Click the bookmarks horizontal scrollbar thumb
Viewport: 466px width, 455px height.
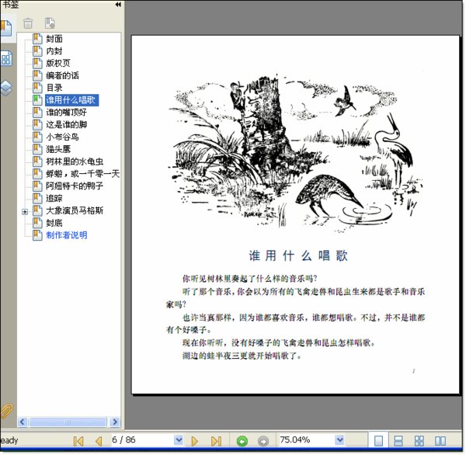[68, 422]
